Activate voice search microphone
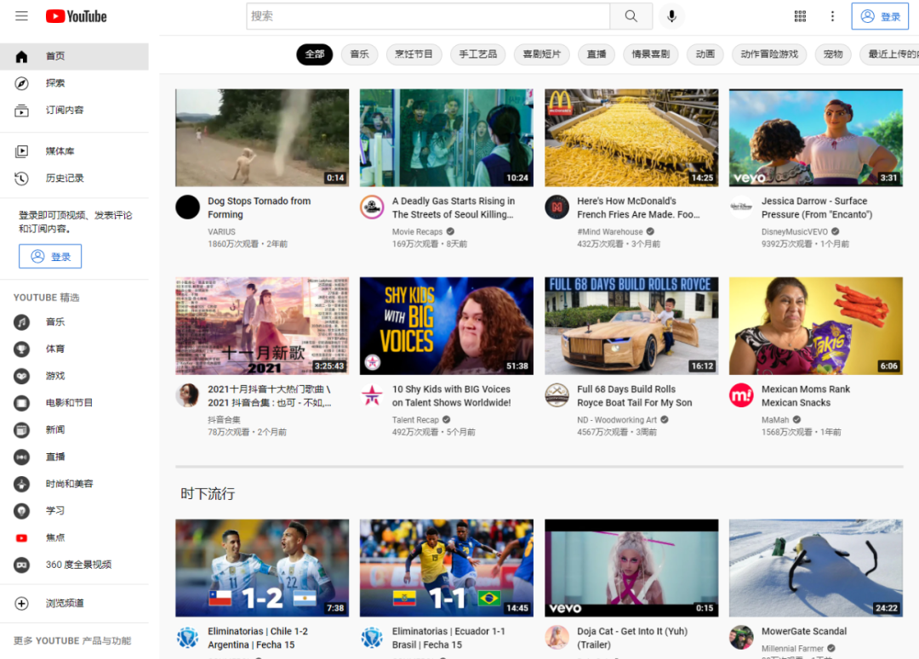919x659 pixels. [x=671, y=16]
